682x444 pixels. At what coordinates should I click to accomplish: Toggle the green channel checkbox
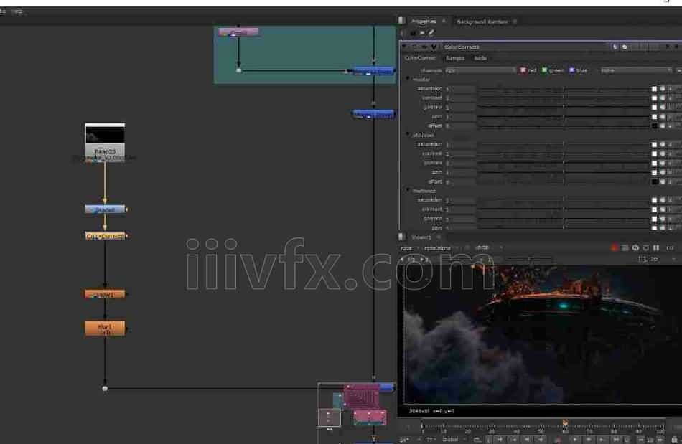544,70
